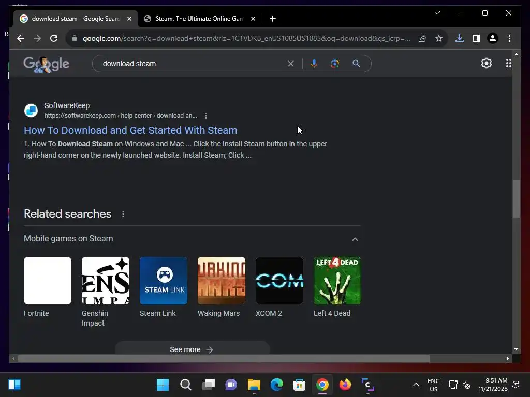The image size is (530, 397).
Task: Close the download steam Google Search tab
Action: (129, 19)
